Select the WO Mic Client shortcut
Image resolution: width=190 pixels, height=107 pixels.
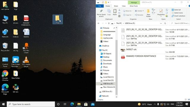click(26, 48)
